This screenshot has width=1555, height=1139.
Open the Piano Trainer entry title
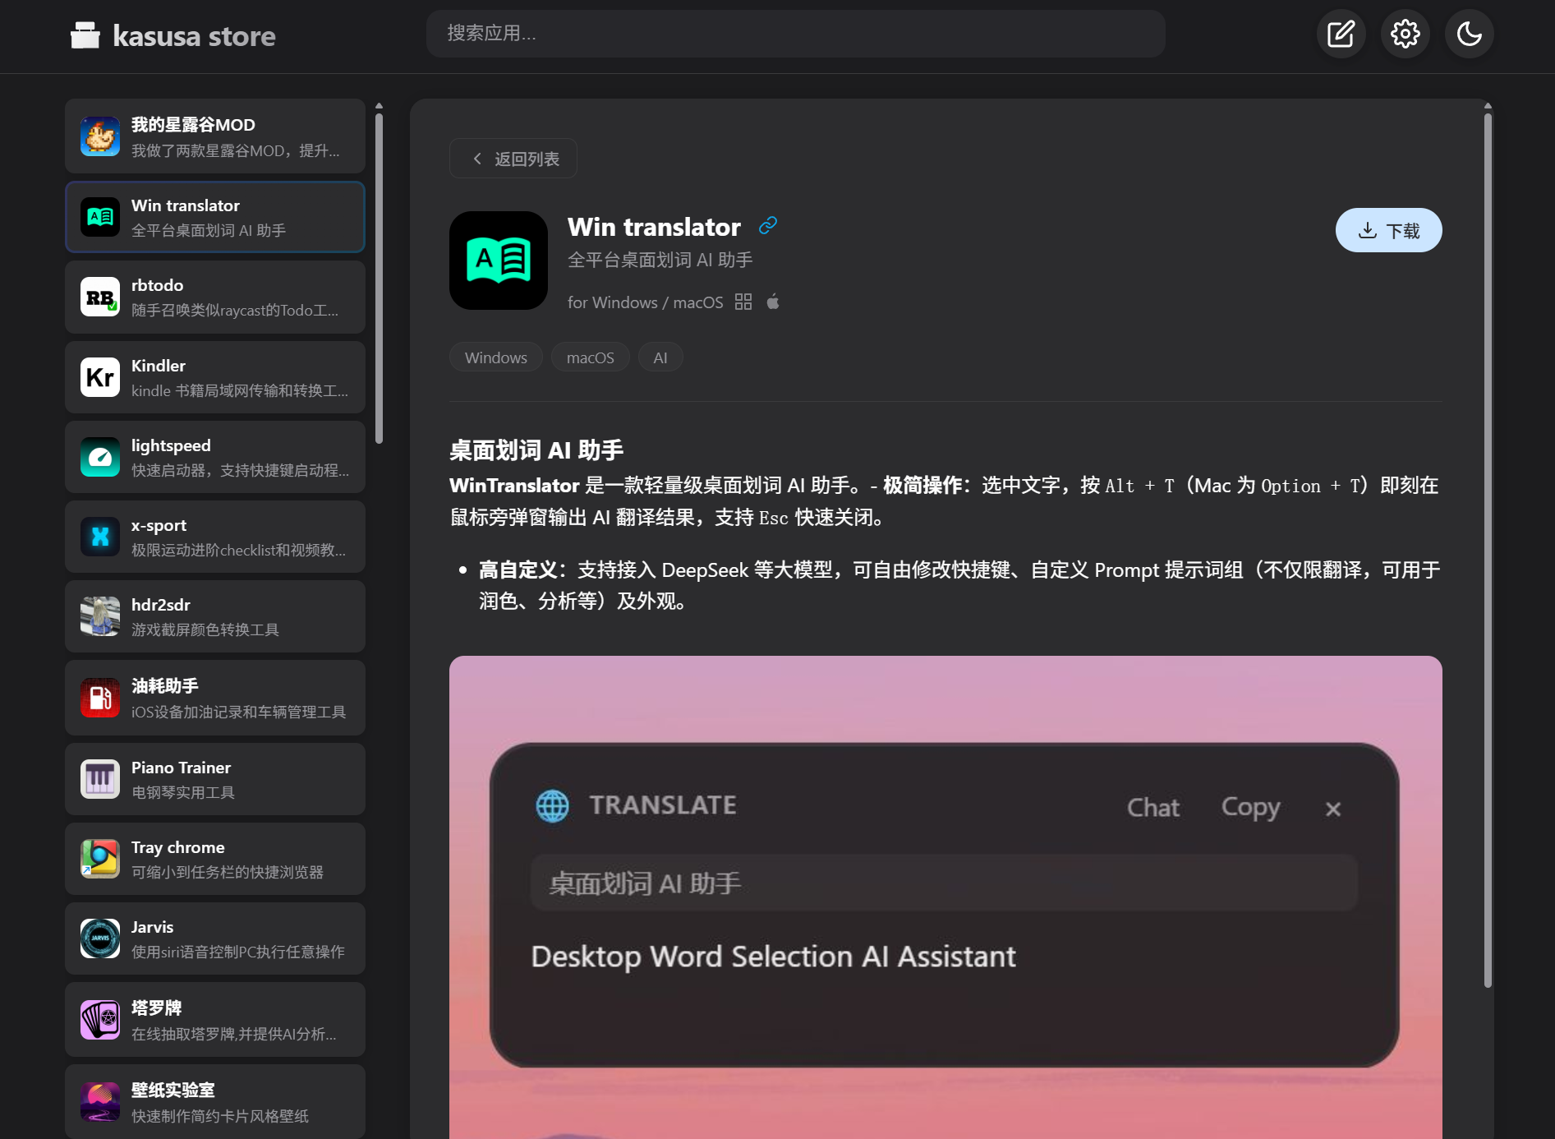(x=181, y=768)
